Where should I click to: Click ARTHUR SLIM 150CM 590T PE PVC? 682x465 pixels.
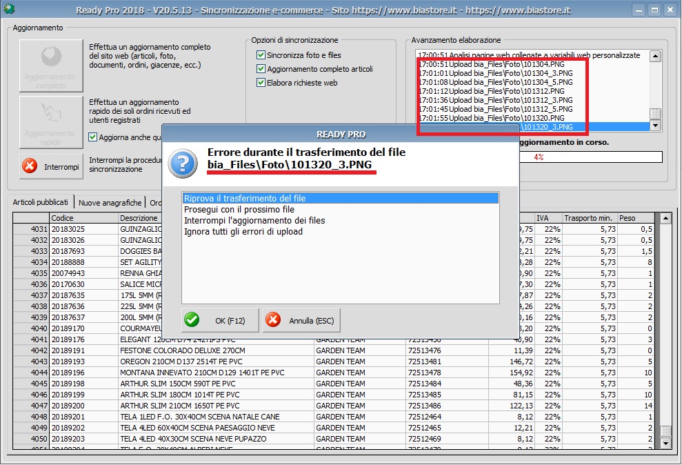[x=177, y=384]
